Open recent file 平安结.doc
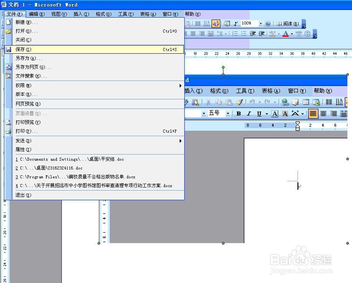Viewport: 352px width, 283px height. coord(94,159)
